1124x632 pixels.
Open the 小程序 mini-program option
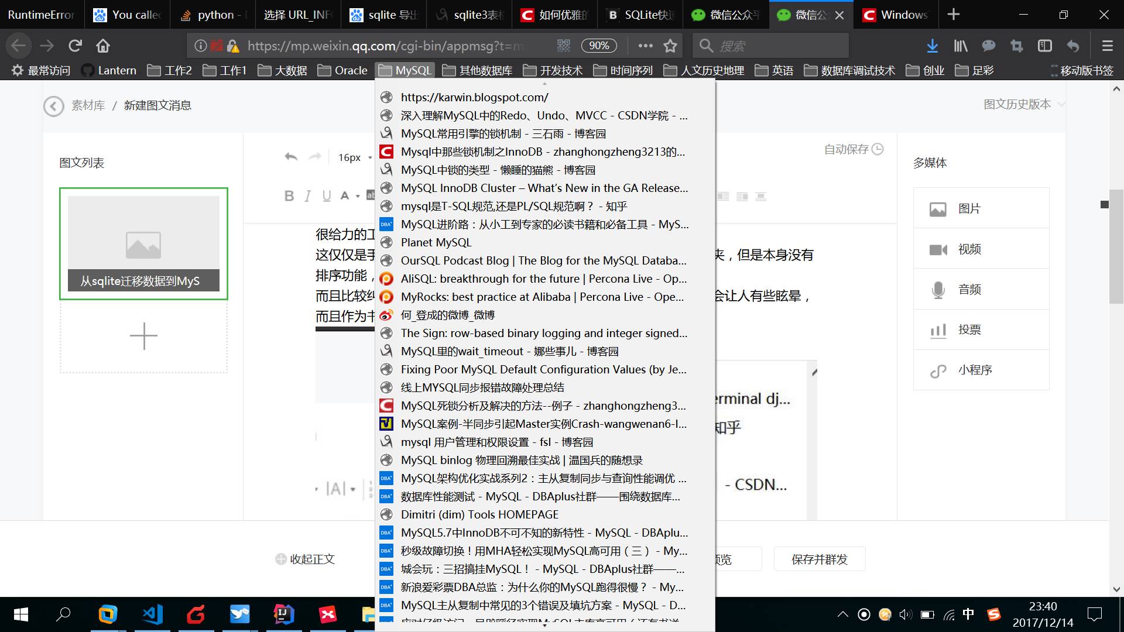[x=975, y=369]
